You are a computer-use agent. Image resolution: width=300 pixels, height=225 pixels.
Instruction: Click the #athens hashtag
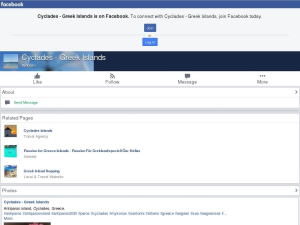pyautogui.click(x=152, y=213)
